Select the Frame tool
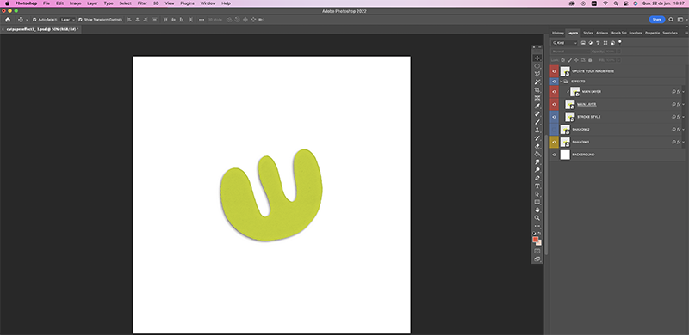 [537, 98]
